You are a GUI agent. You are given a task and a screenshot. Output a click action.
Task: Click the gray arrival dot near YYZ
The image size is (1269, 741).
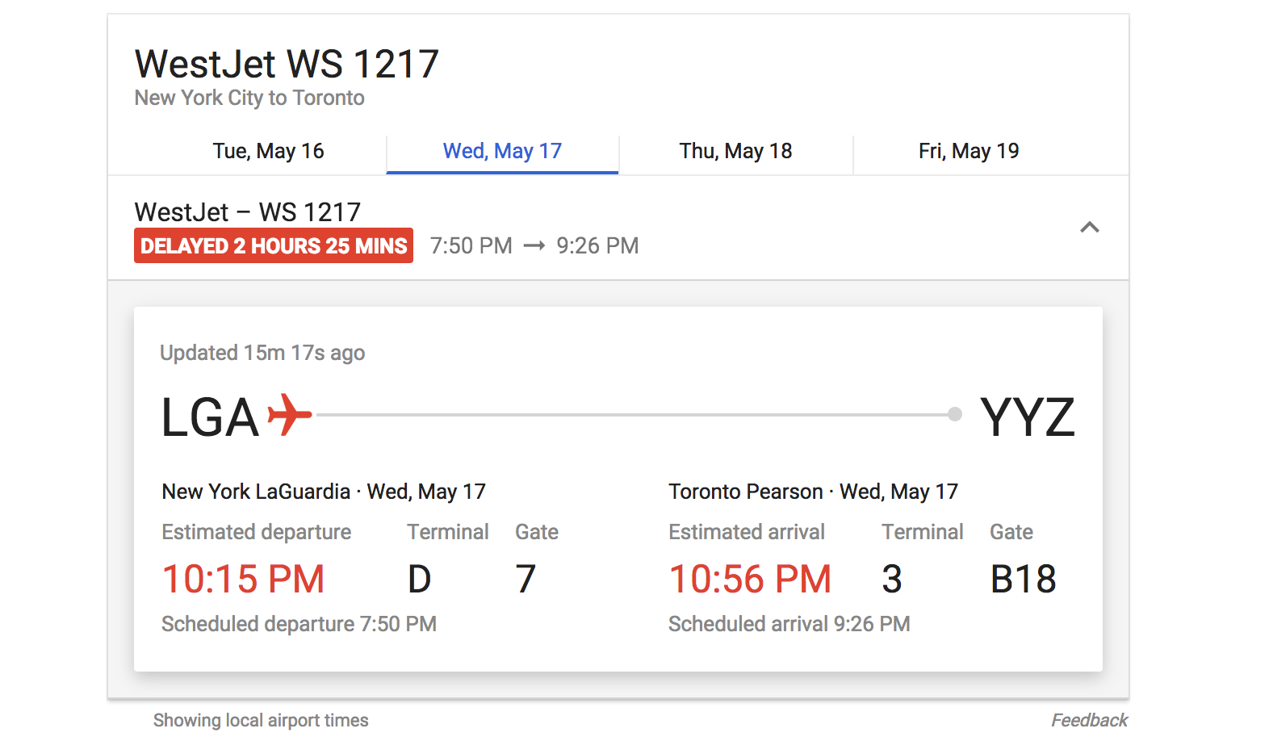tap(955, 414)
